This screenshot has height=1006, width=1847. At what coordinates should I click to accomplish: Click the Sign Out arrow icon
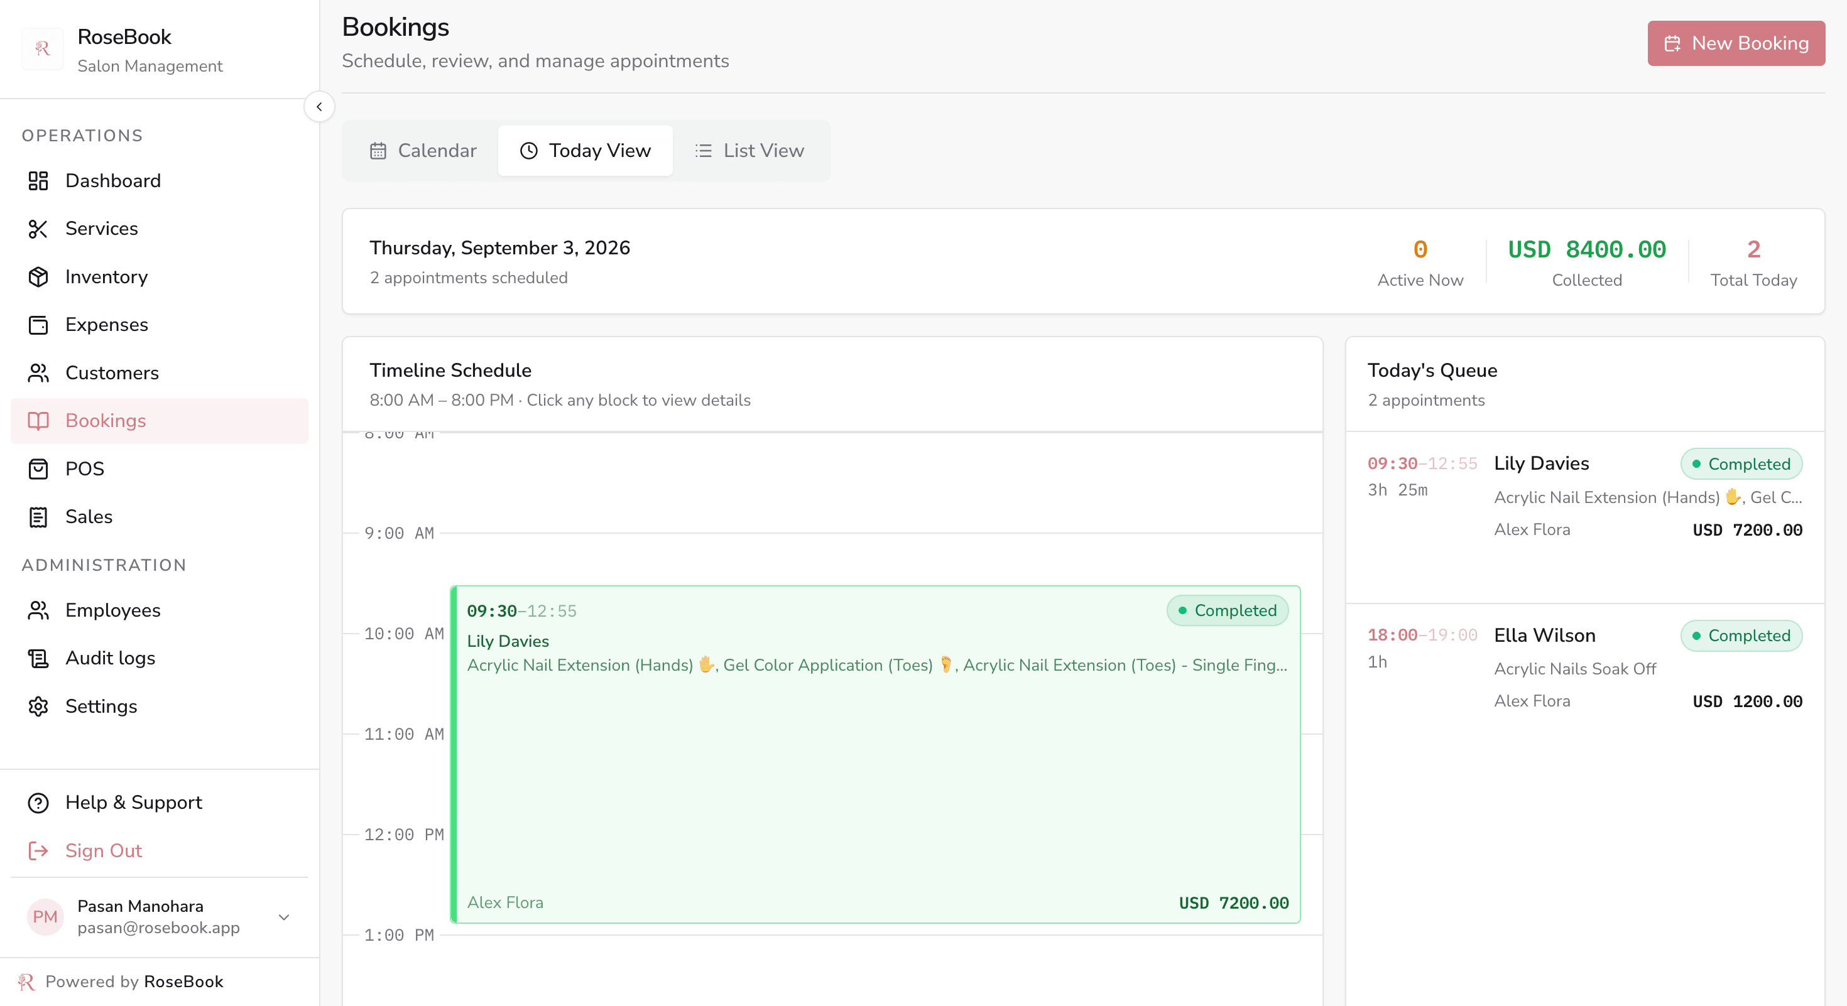[38, 850]
